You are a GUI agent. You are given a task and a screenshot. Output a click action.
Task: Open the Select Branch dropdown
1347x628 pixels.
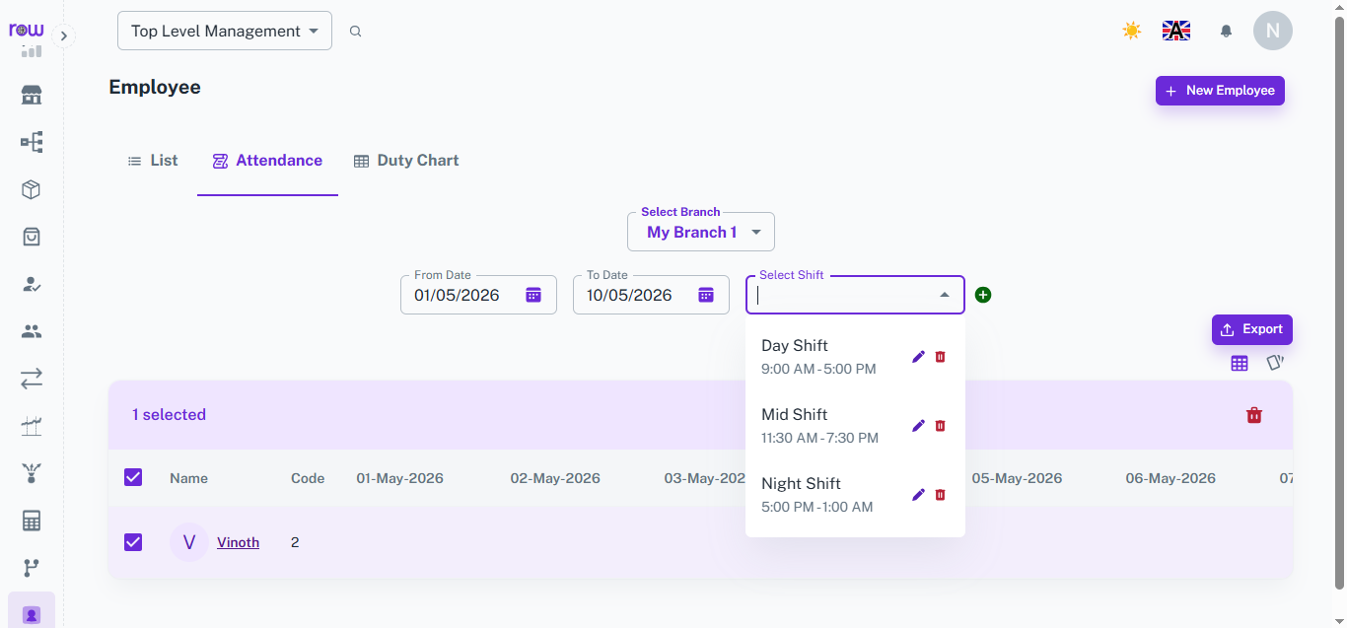click(x=701, y=232)
